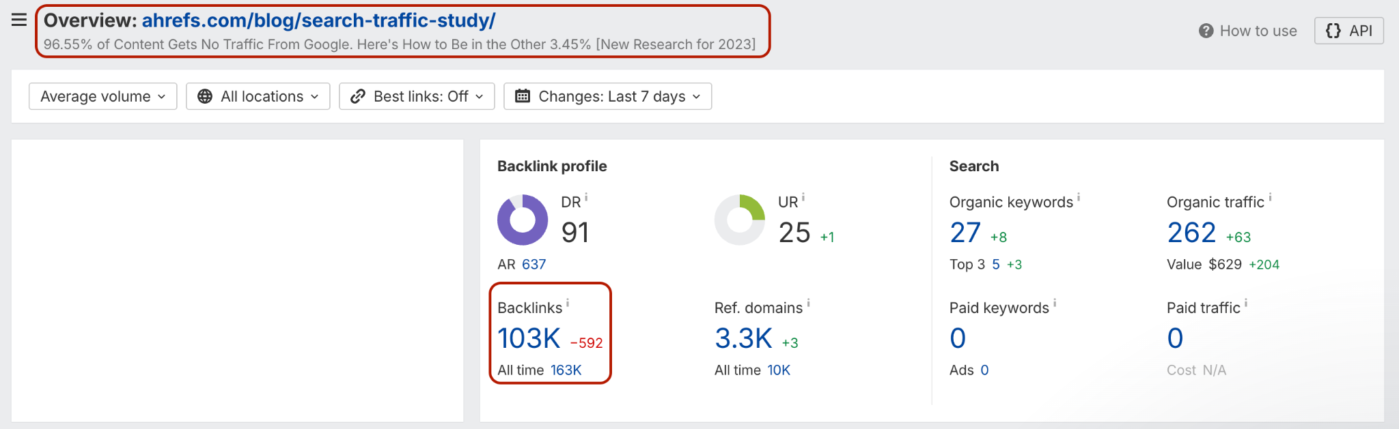Click the green UR donut chart
This screenshot has width=1399, height=429.
(x=740, y=220)
